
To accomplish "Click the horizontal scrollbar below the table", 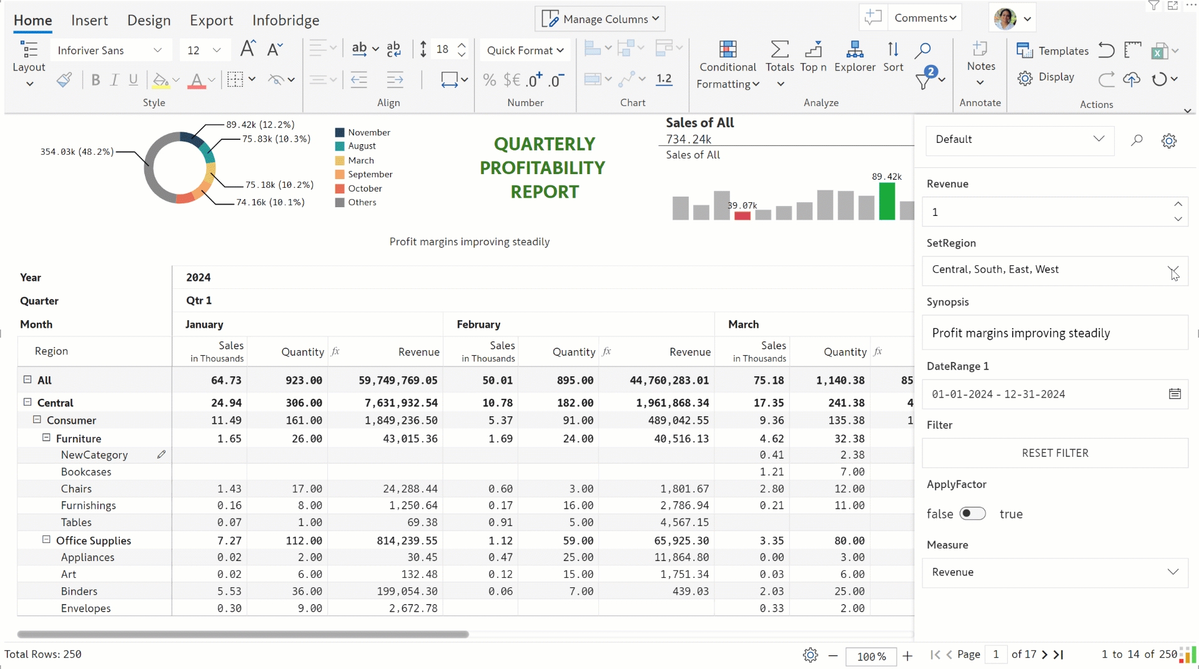I will pos(243,634).
